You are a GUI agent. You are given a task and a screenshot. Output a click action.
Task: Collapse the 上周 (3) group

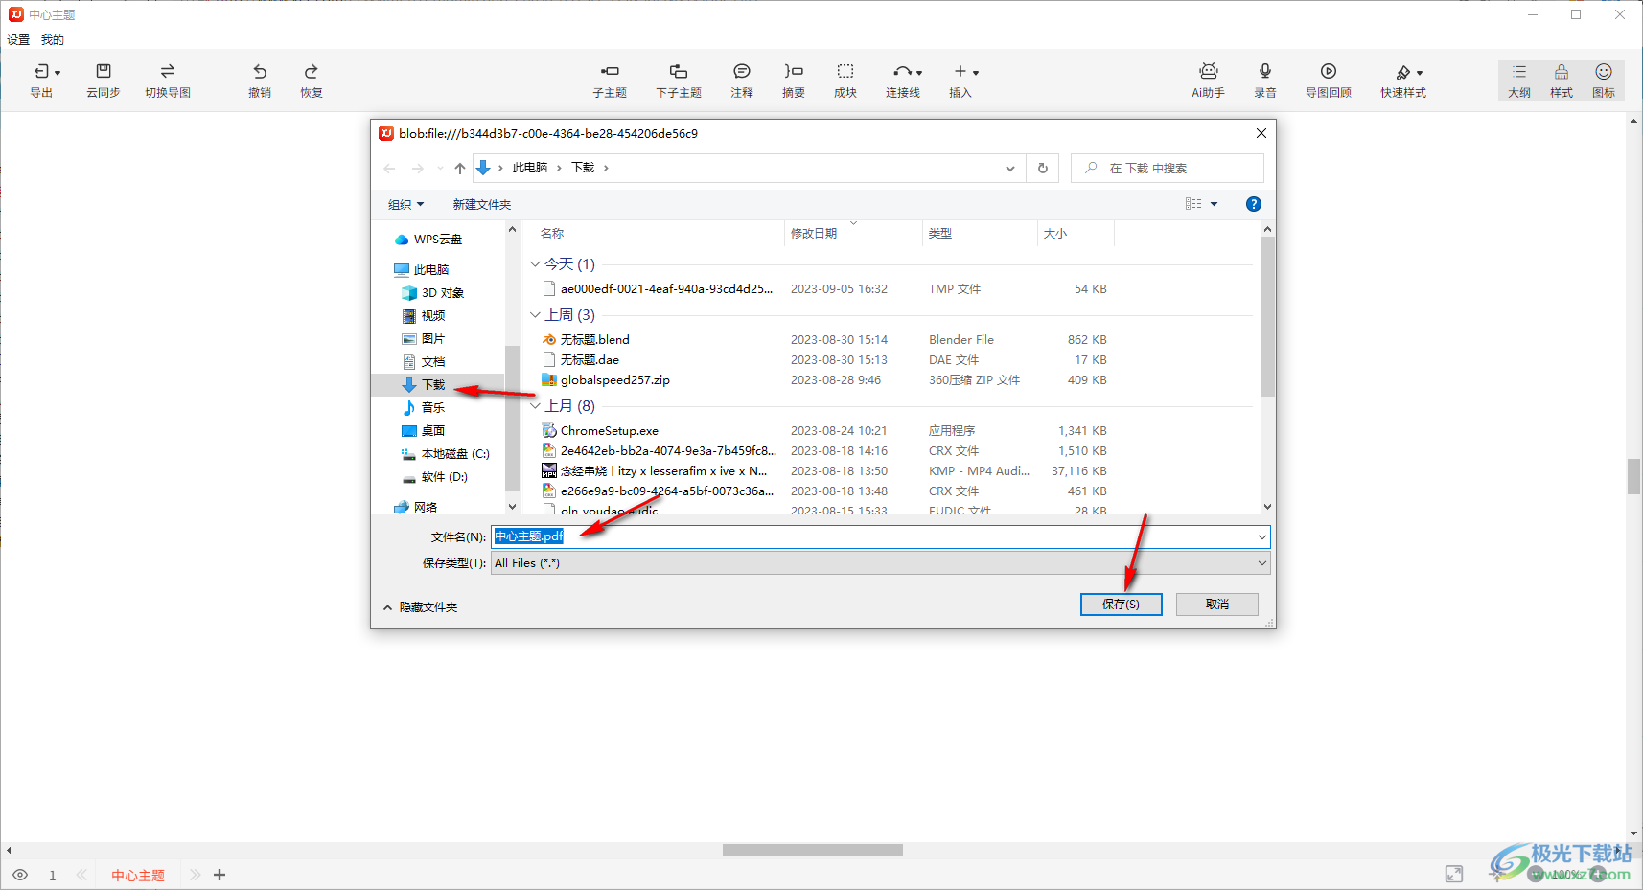535,315
